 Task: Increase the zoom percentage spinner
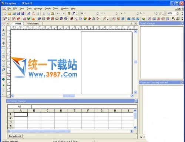click(x=178, y=13)
